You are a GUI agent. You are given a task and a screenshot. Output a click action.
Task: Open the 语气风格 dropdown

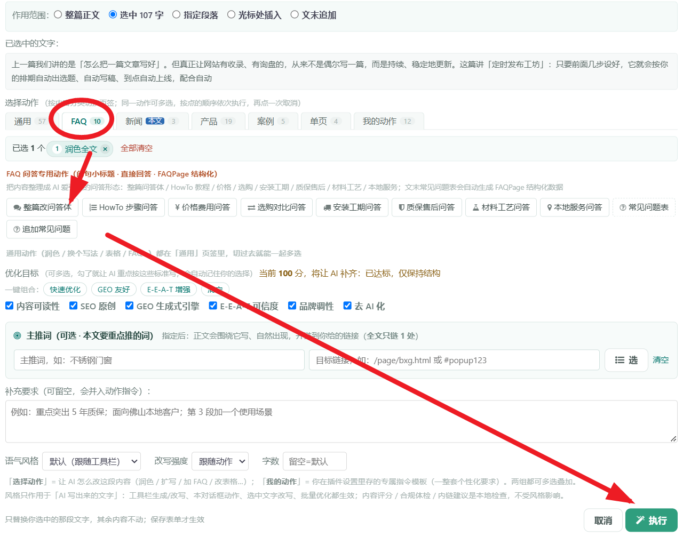point(91,461)
